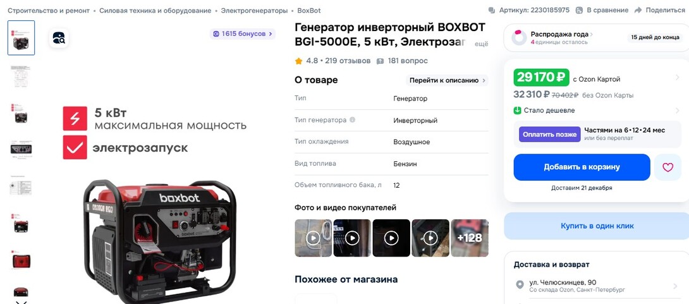Click Купить в один клик button
Viewport: 689px width, 304px height.
click(x=597, y=226)
